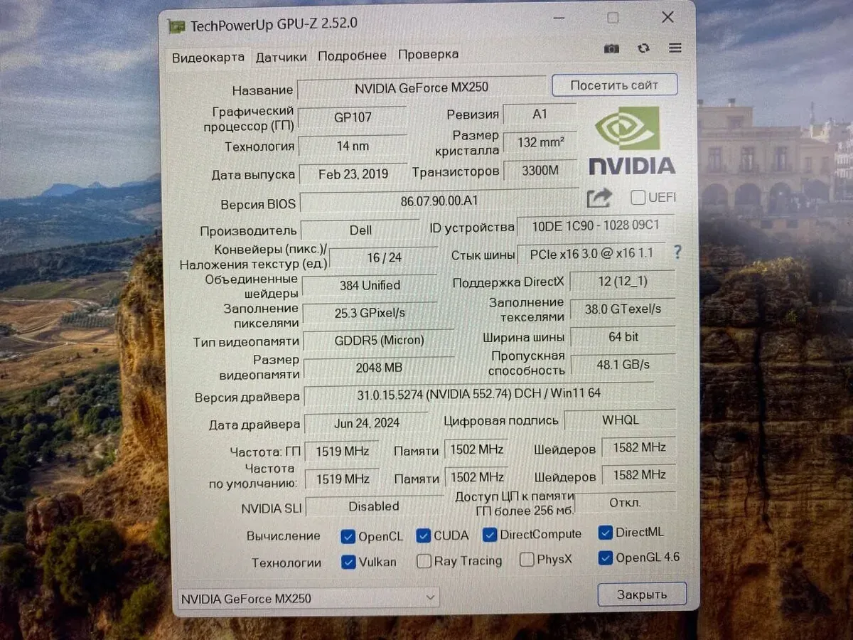Click the refresh icon in header
Image resolution: width=853 pixels, height=640 pixels.
tap(643, 48)
